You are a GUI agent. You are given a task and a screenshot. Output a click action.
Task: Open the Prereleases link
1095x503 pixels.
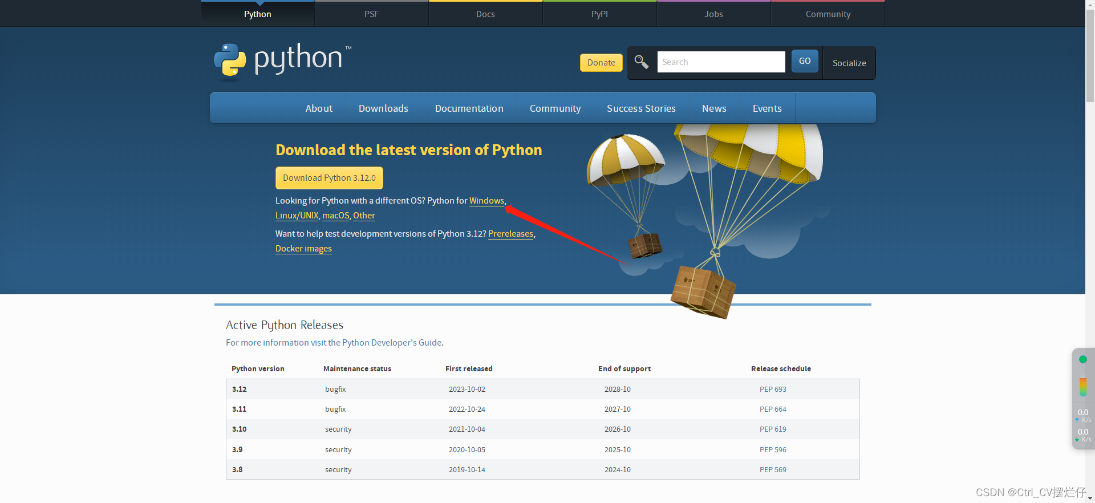510,234
